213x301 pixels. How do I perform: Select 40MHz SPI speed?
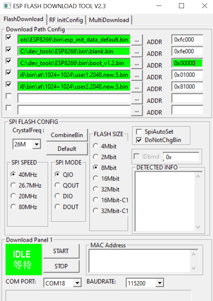click(x=24, y=174)
